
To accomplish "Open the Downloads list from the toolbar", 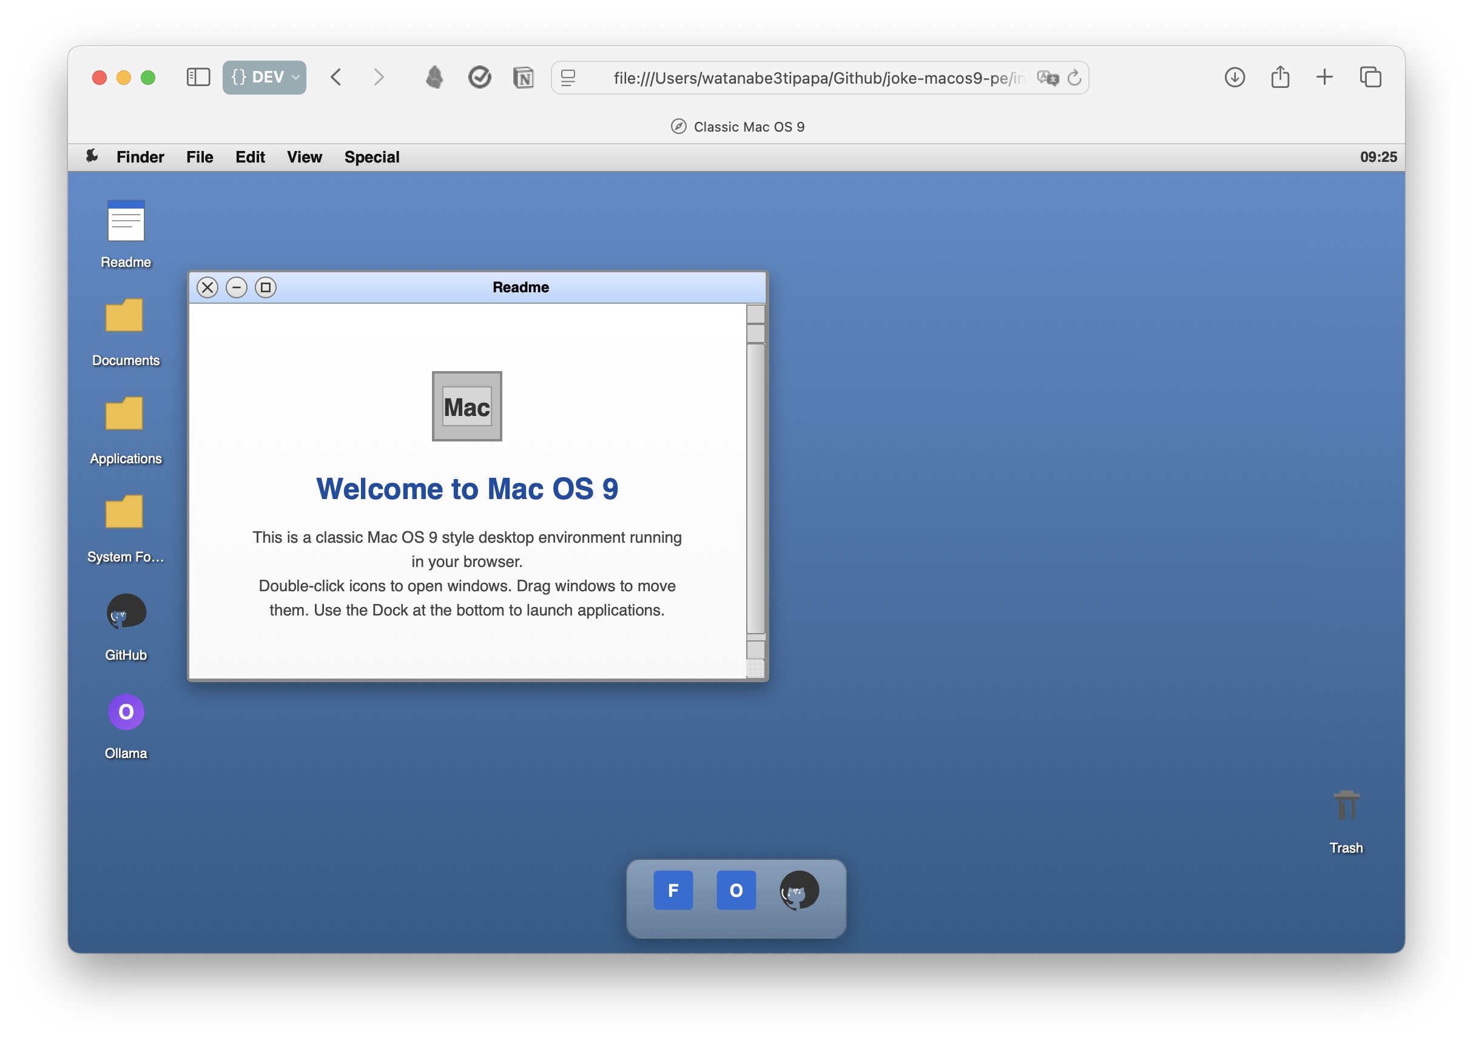I will click(1235, 77).
